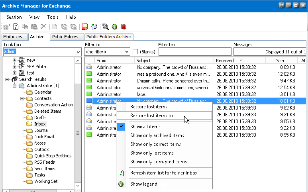The width and height of the screenshot is (308, 192).
Task: Open the Look for dropdown arrow
Action: [x=78, y=52]
